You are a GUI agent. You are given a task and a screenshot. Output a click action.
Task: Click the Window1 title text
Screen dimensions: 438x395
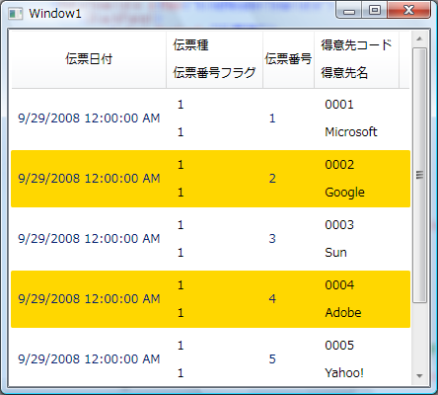point(55,14)
